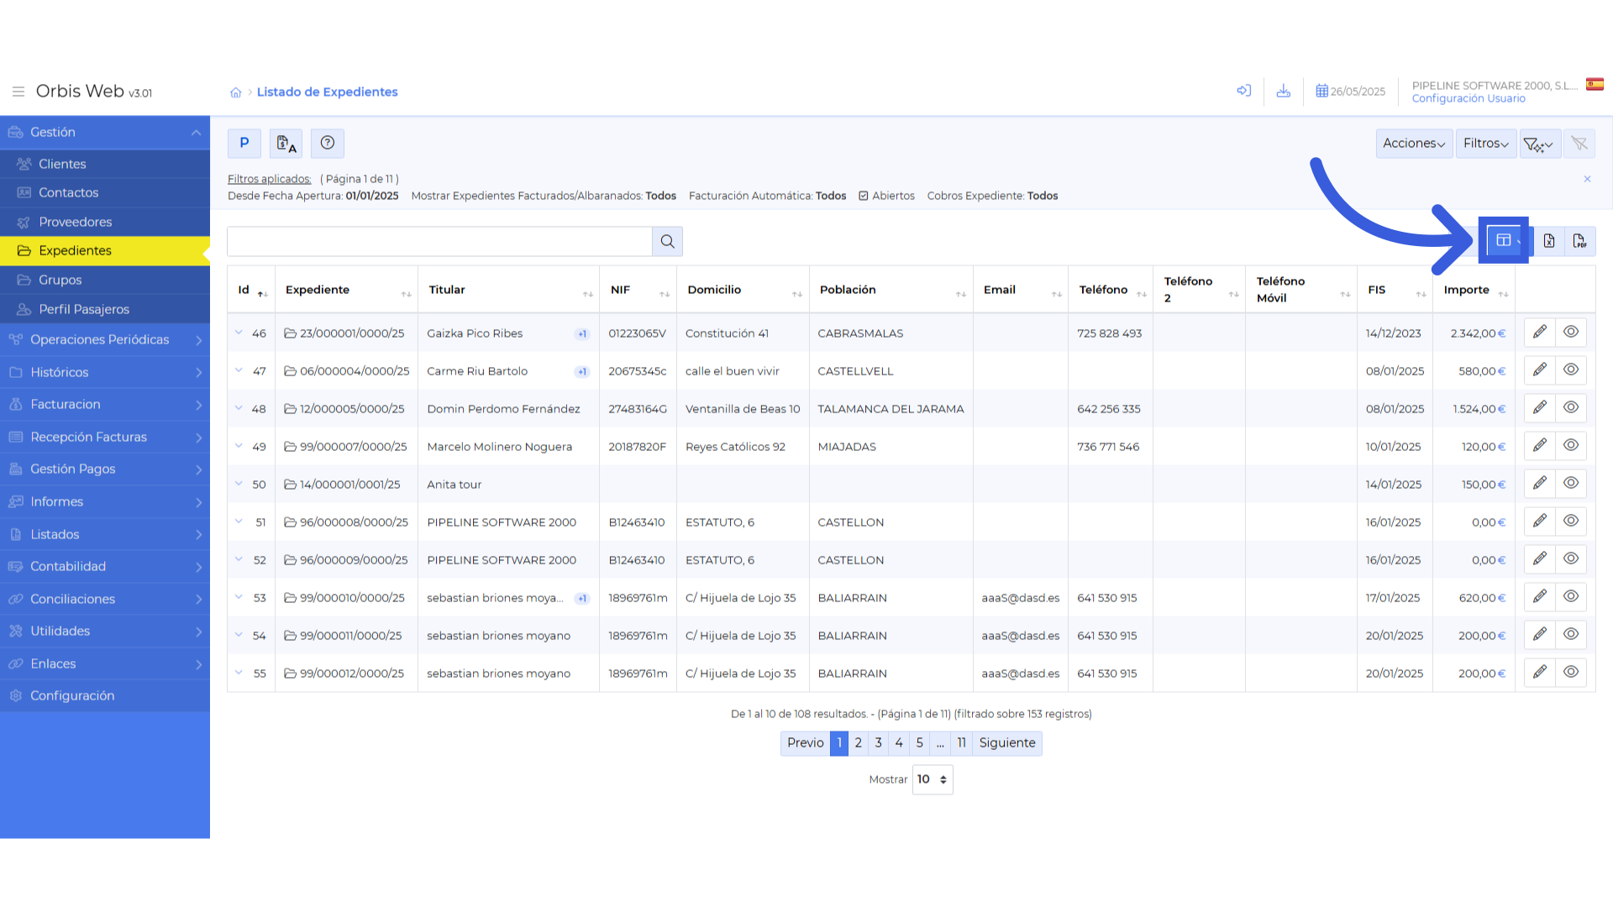View expediente 96/000009/0000/25 eye icon
Viewport: 1613px width, 907px height.
click(x=1571, y=559)
